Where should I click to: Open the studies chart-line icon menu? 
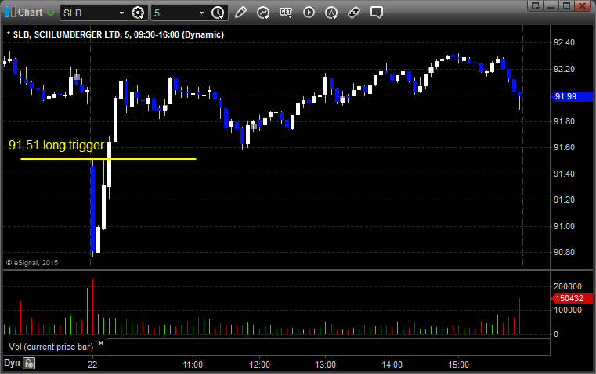pos(263,13)
